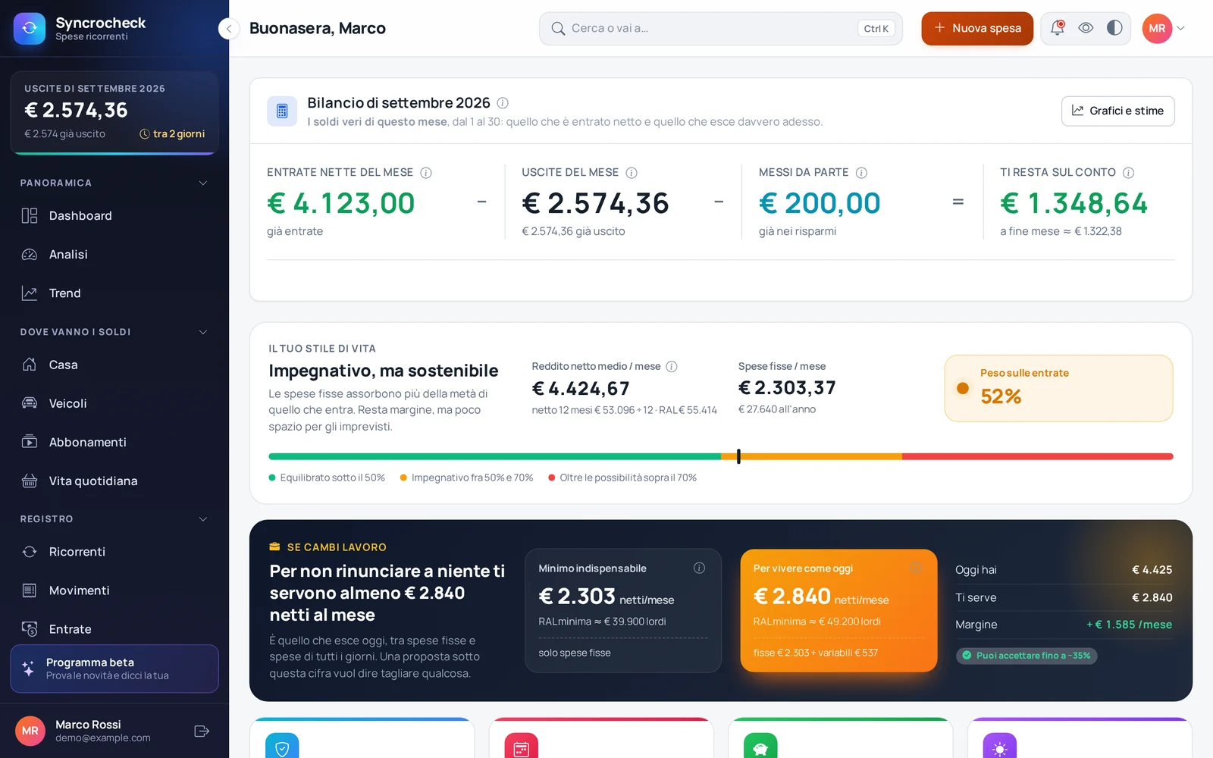This screenshot has height=758, width=1213.
Task: Click the Peso sulle entrate 52% card
Action: point(1058,388)
